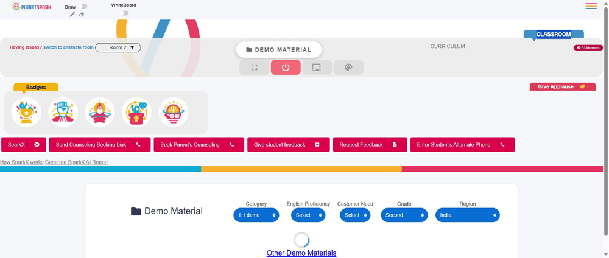Click the PlanetSpark logo
Image resolution: width=609 pixels, height=258 pixels.
pos(32,7)
